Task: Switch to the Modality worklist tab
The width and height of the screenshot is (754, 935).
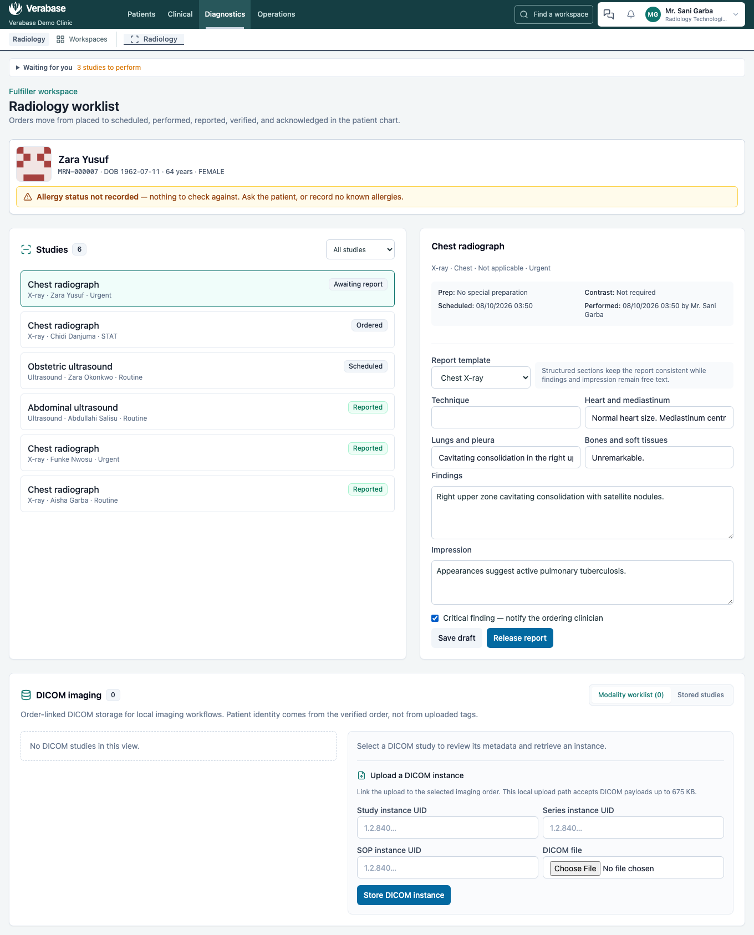Action: pos(631,695)
